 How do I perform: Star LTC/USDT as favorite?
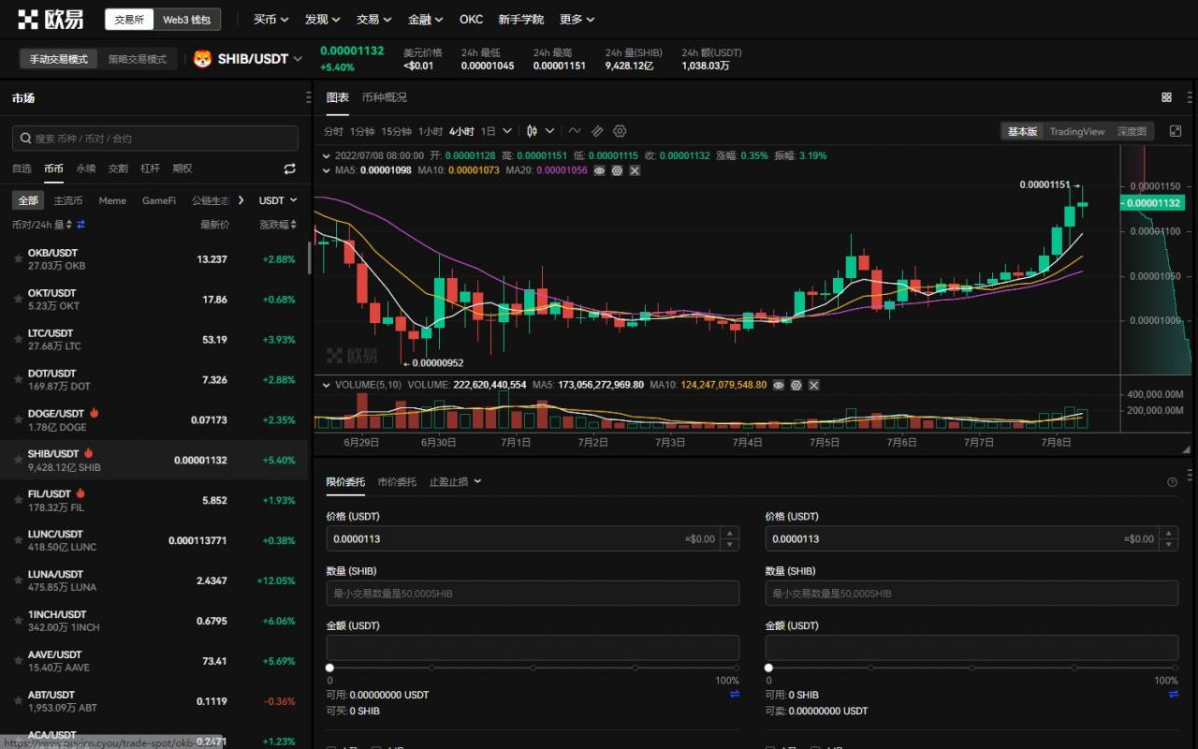[18, 340]
